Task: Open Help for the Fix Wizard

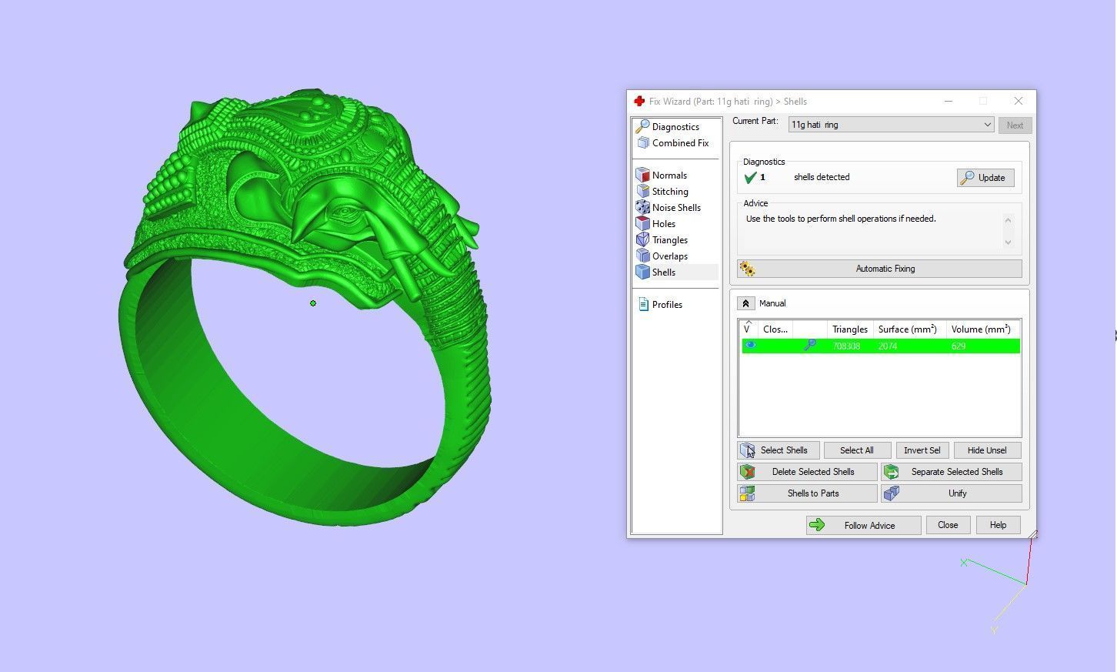Action: [x=998, y=525]
